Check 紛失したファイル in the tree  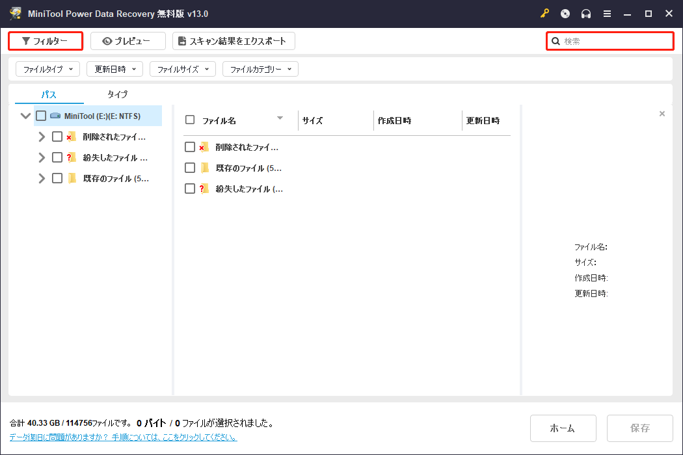coord(57,157)
